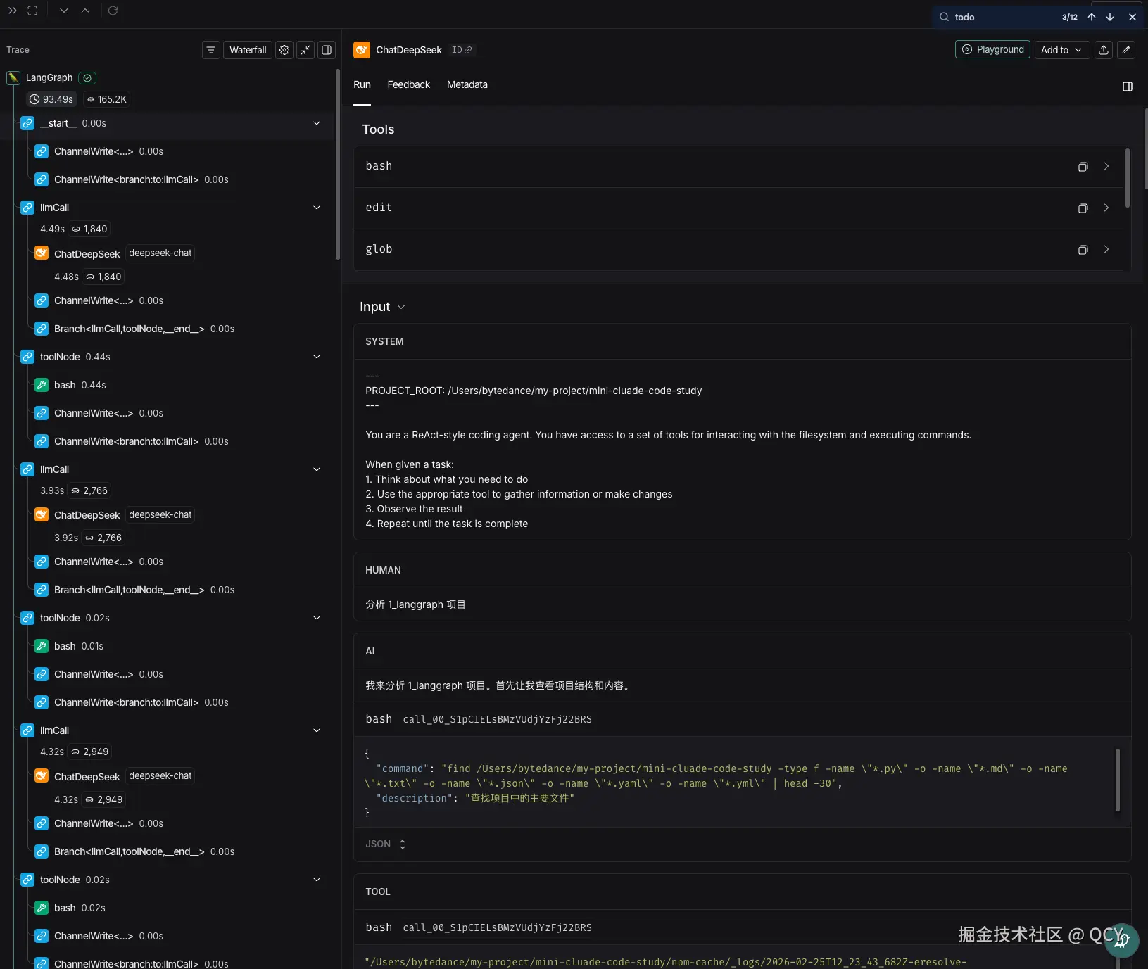Expand the edit tool details
Screen dimensions: 1148x969
pos(1106,208)
